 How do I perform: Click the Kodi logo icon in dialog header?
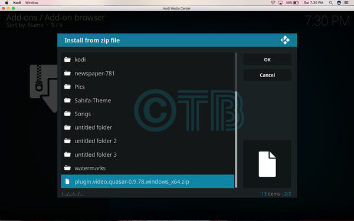pyautogui.click(x=285, y=40)
